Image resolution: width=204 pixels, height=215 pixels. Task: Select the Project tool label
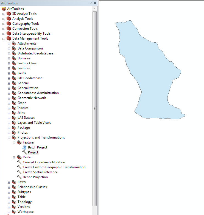click(33, 152)
